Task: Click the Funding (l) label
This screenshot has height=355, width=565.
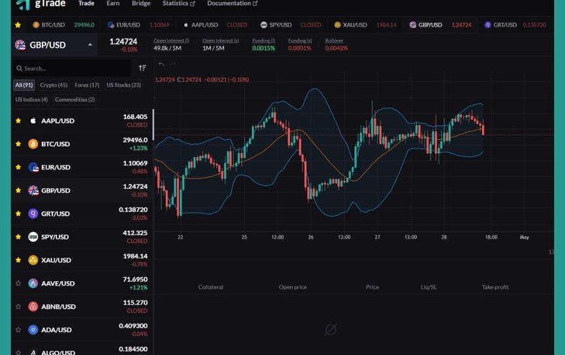Action: [263, 41]
